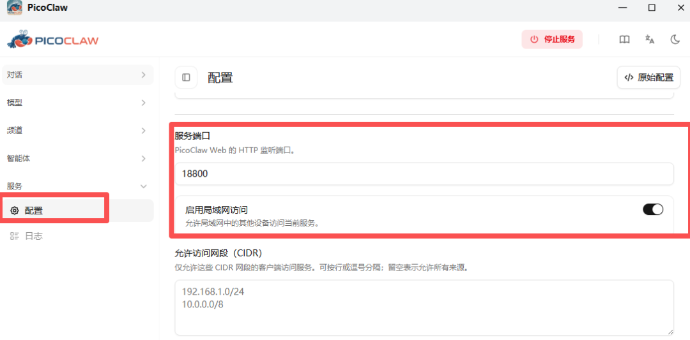The width and height of the screenshot is (690, 340).
Task: Expand the 智能体 section chevron
Action: point(144,159)
